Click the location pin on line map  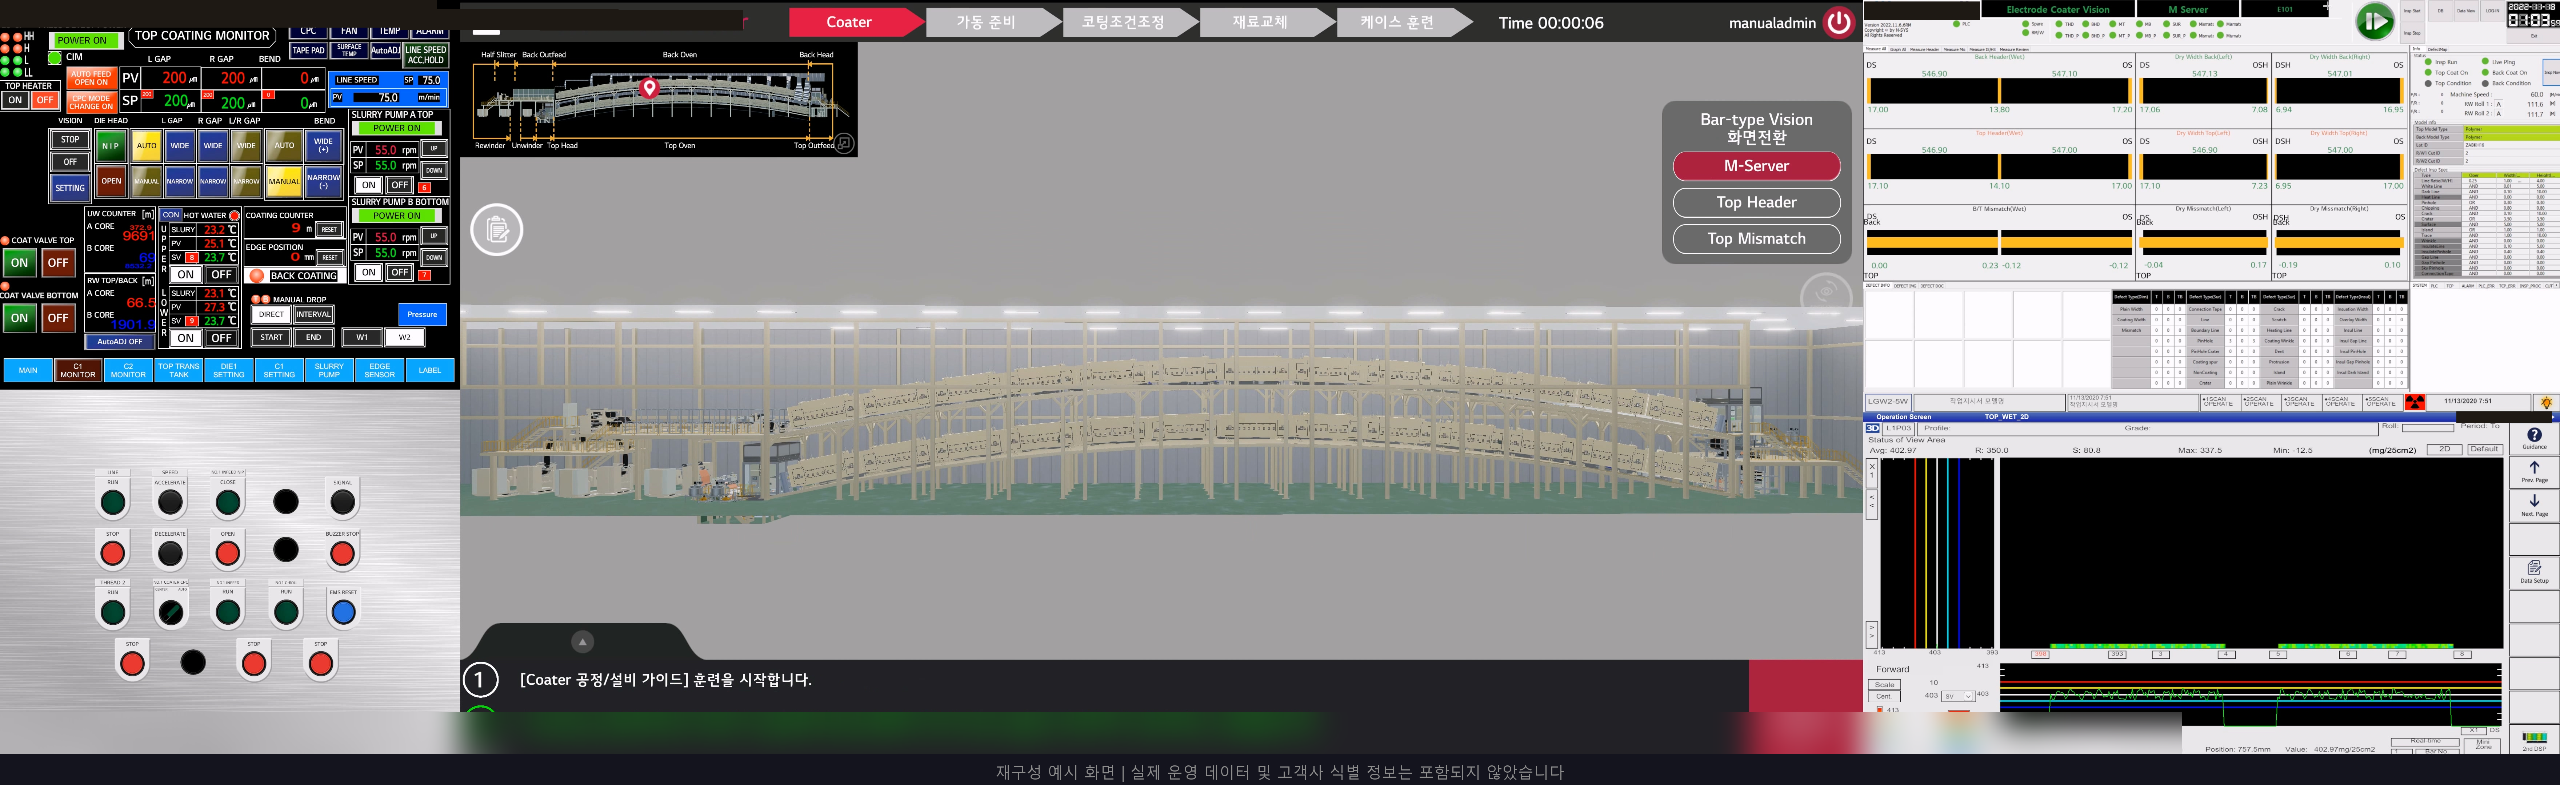point(649,88)
